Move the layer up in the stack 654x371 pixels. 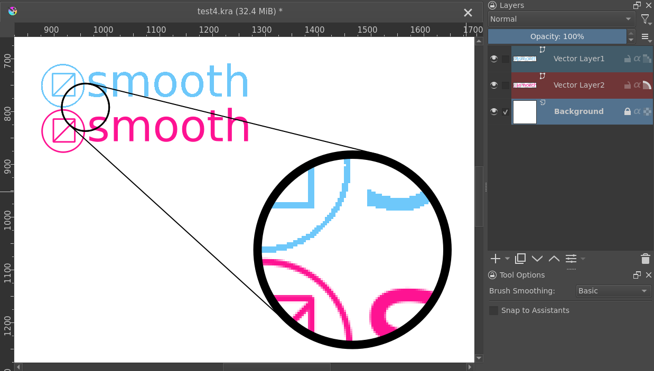pyautogui.click(x=554, y=259)
